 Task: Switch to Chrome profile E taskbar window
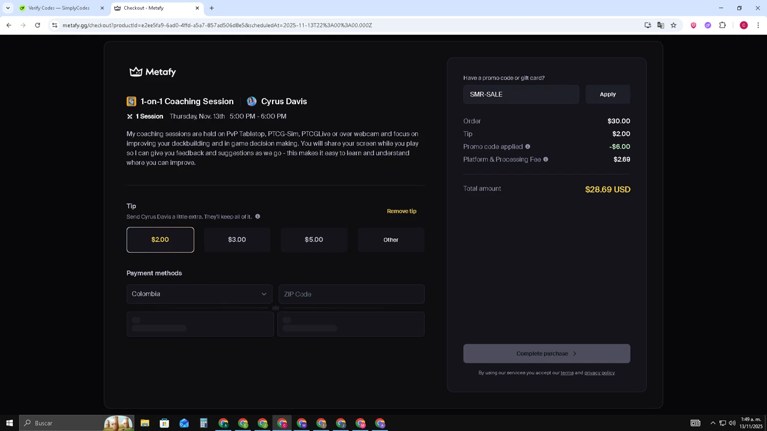pyautogui.click(x=243, y=423)
